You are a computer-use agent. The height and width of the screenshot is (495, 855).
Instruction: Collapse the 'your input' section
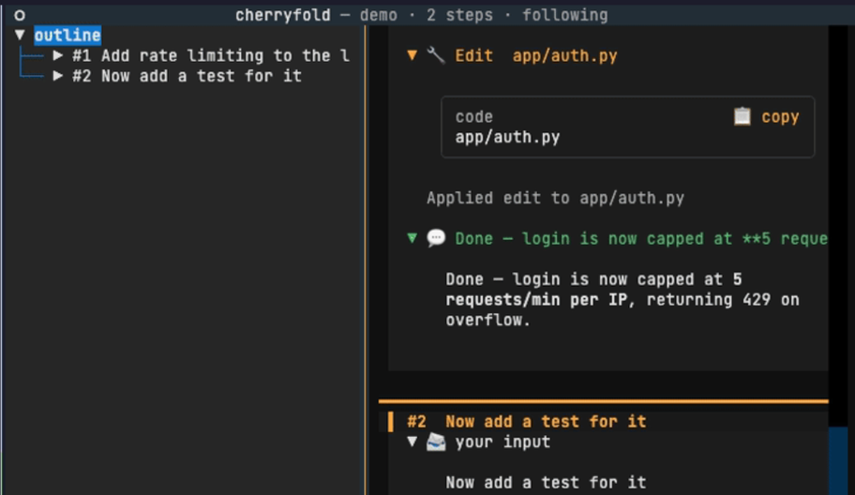[412, 442]
